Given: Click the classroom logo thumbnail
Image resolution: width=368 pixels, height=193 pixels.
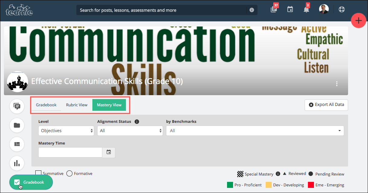Looking at the screenshot, I should tap(18, 82).
